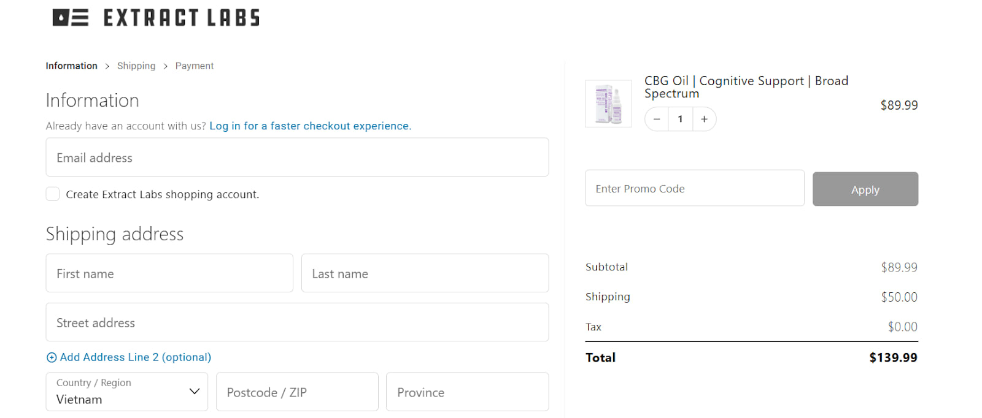Click the Vietnam dropdown chevron arrow
Image resolution: width=982 pixels, height=418 pixels.
(195, 391)
